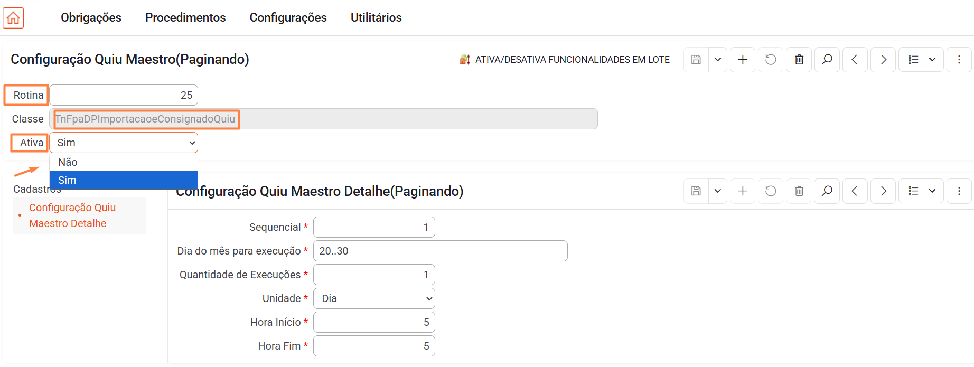Viewport: 974px width, 367px height.
Task: Go to next record in the detail toolbar
Action: pos(883,191)
